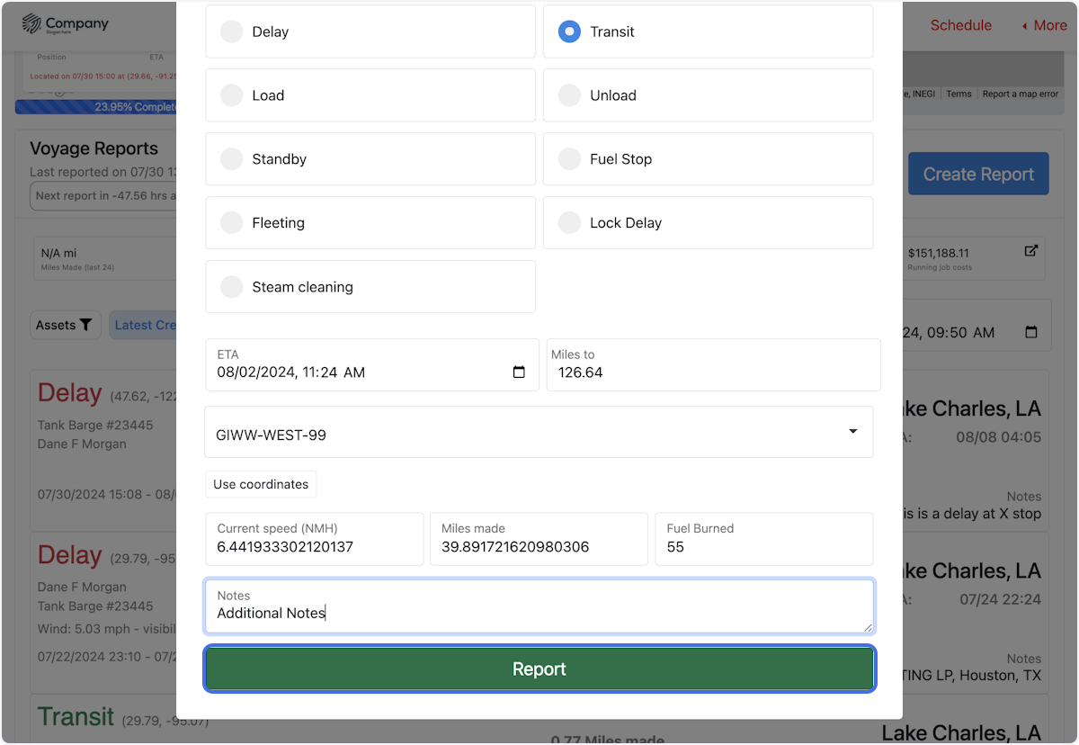The width and height of the screenshot is (1079, 745).
Task: Switch to the Latest Created tab
Action: click(x=149, y=325)
